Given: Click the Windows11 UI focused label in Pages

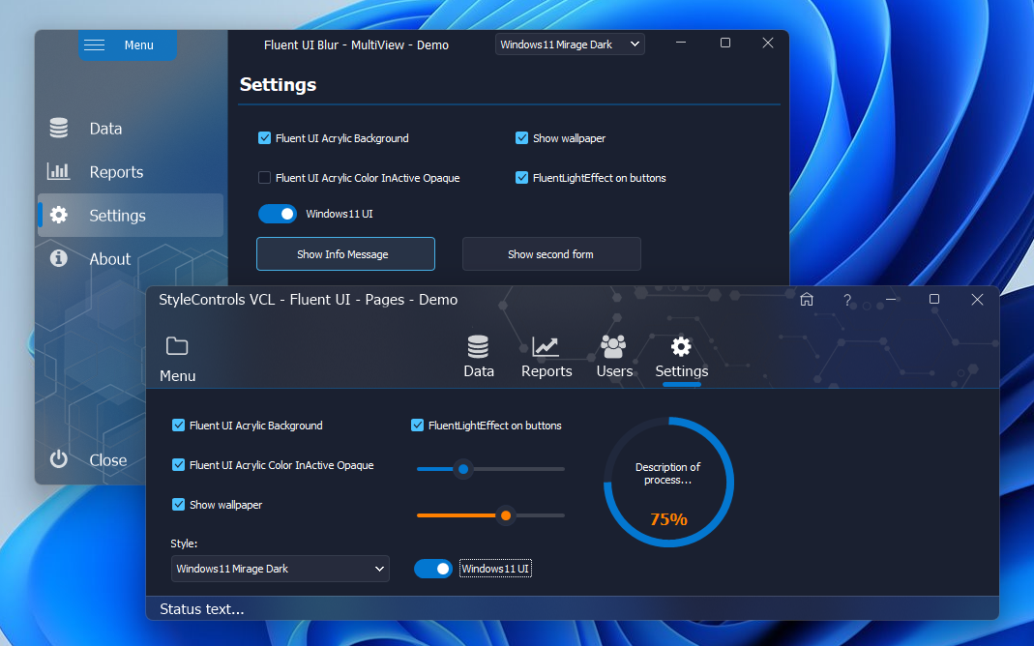Looking at the screenshot, I should point(495,569).
